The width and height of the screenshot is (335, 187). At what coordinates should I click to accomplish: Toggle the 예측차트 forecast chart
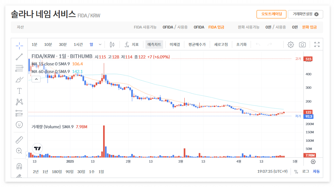pos(154,44)
